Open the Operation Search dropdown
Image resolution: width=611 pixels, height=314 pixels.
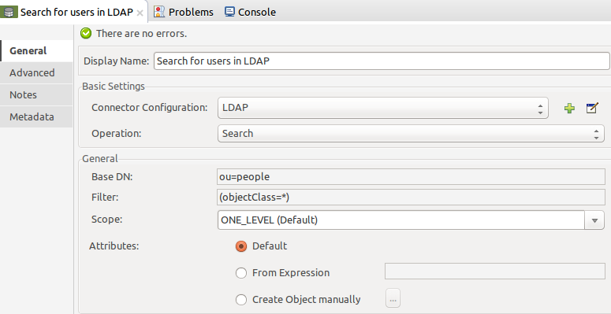coord(411,134)
